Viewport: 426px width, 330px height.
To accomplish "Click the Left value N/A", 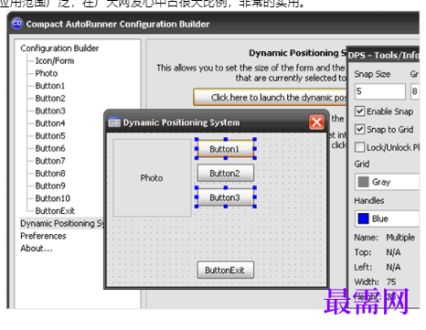I will [393, 267].
